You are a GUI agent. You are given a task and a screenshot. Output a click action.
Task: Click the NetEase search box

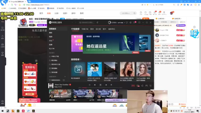pyautogui.click(x=87, y=22)
